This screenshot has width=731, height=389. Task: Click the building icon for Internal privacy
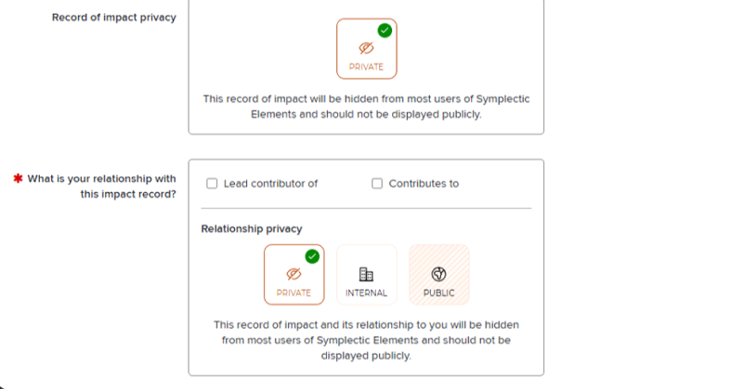pyautogui.click(x=366, y=274)
